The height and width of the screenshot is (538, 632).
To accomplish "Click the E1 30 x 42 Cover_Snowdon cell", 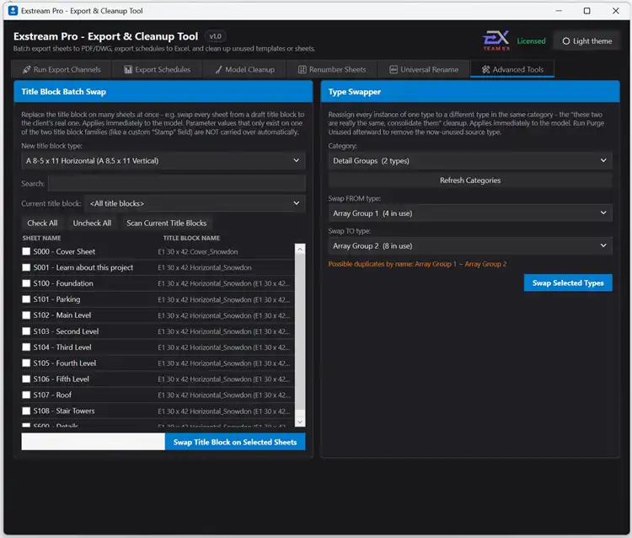I will (198, 251).
